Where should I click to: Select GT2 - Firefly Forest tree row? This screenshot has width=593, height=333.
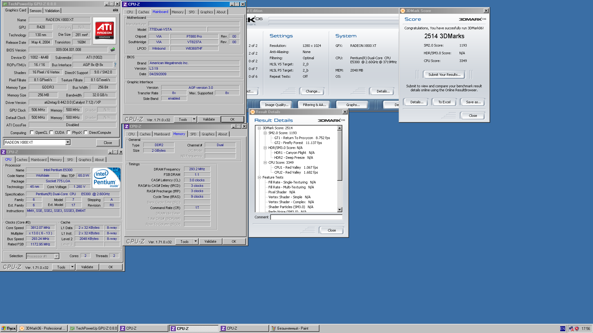[x=298, y=143]
